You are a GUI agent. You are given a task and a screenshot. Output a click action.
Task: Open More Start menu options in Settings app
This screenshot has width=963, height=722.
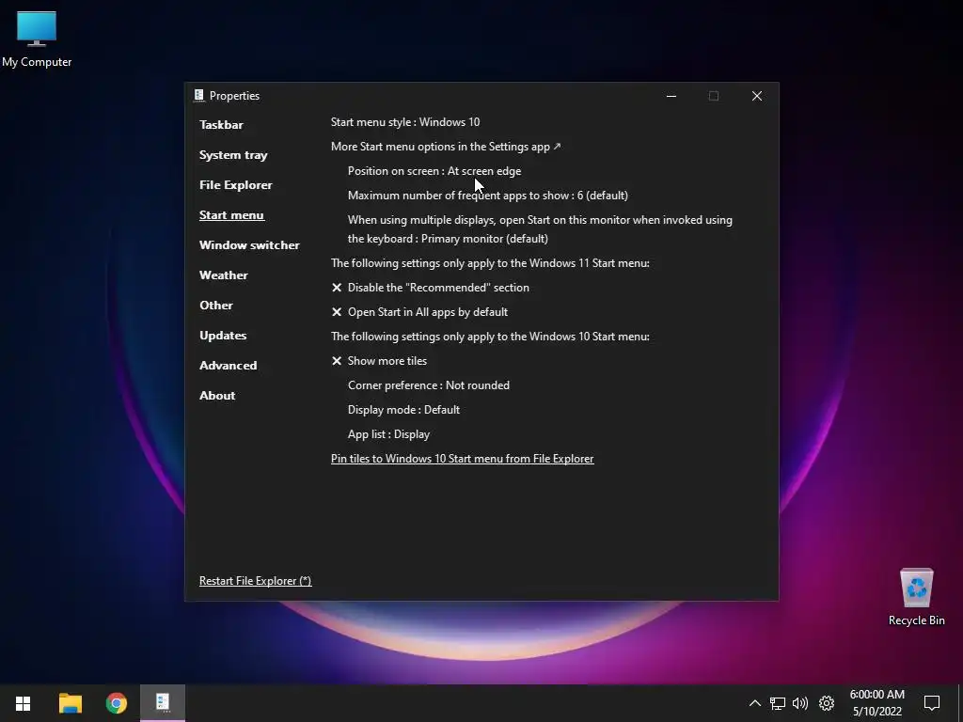click(x=446, y=147)
